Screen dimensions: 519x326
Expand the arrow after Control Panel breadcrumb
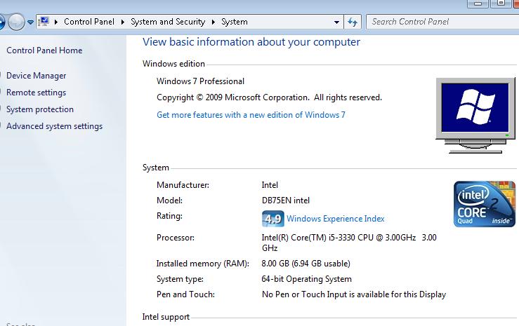123,22
